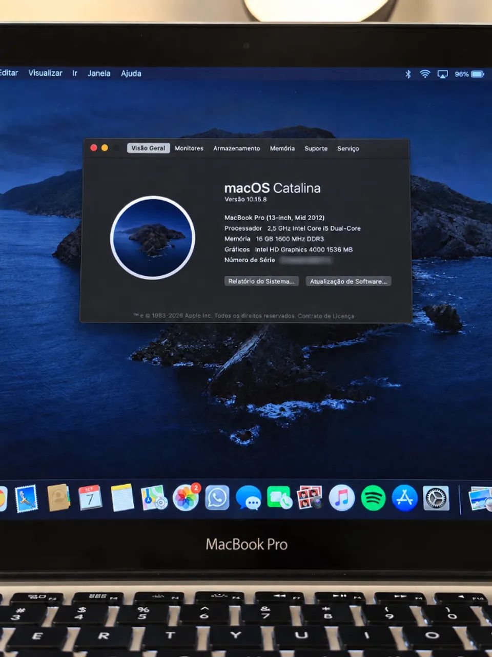Click the AirPlay display icon
The image size is (492, 657).
click(x=442, y=74)
